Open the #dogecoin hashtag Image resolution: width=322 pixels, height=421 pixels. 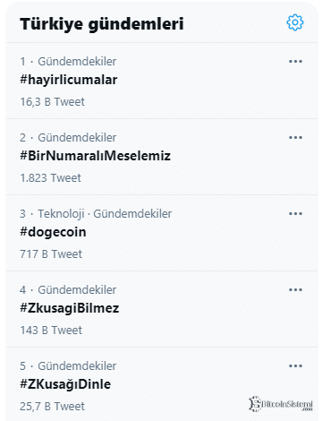point(53,232)
